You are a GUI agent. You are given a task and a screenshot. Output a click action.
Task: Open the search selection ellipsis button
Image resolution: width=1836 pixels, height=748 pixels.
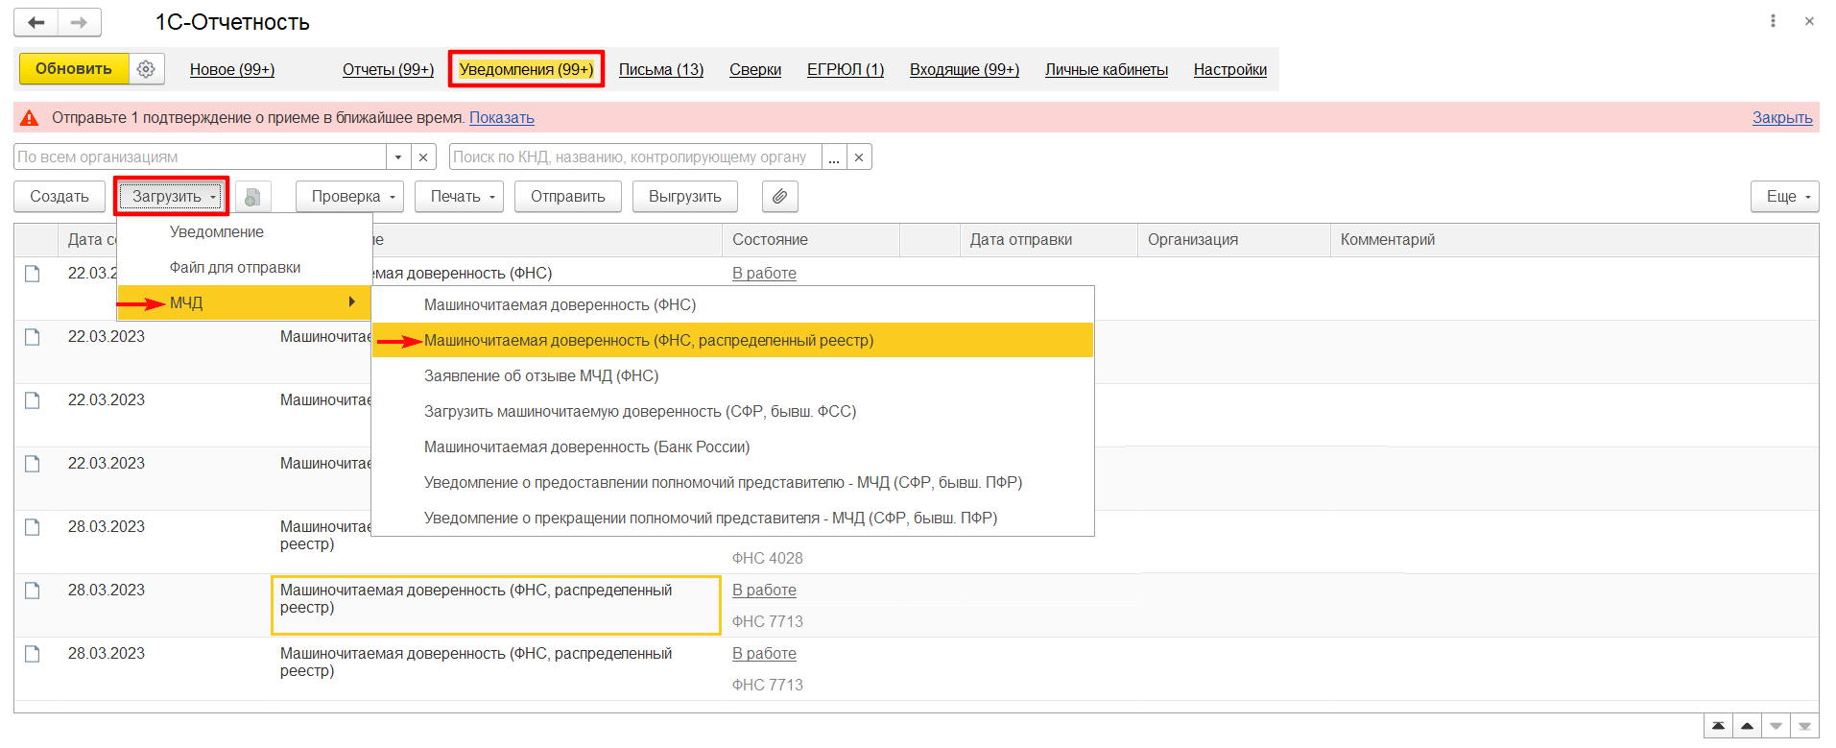coord(834,157)
